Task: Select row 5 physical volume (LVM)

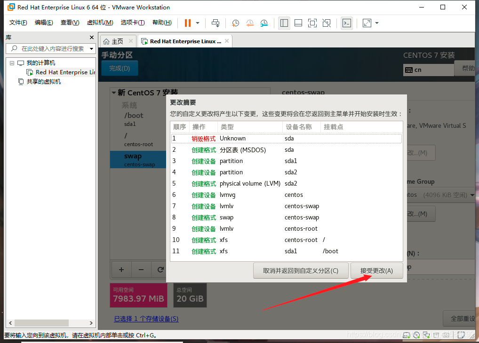Action: click(287, 183)
